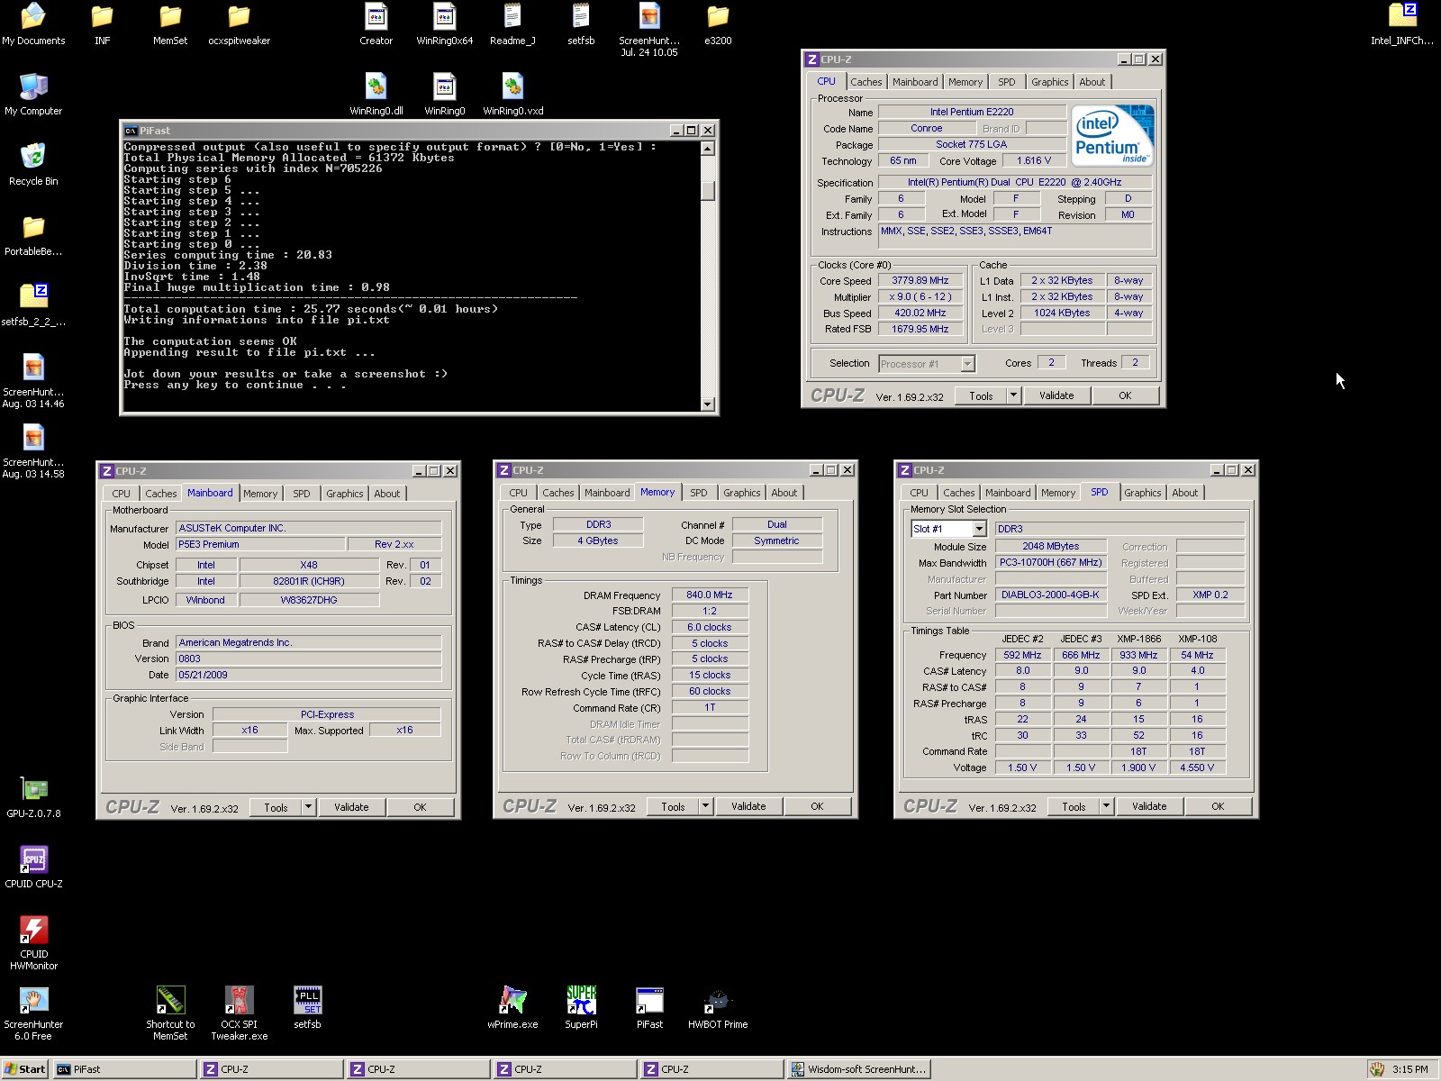Activate Wisdom-soft ScreenHunt... taskbar button
This screenshot has width=1441, height=1081.
click(x=859, y=1069)
